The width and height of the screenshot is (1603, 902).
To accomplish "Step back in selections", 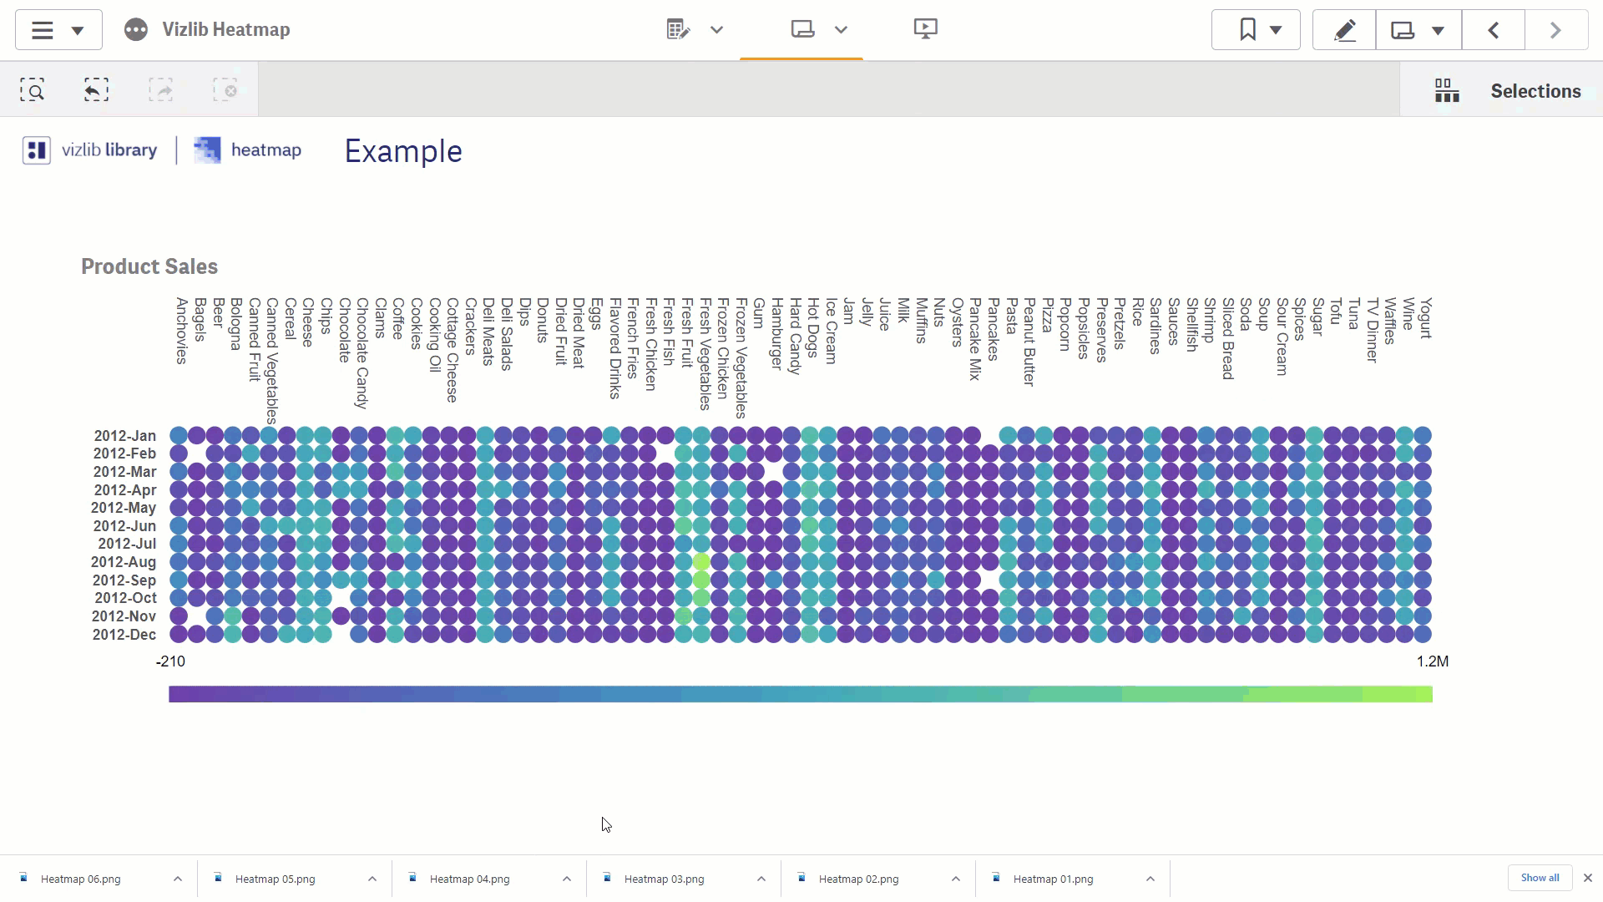I will tap(96, 89).
